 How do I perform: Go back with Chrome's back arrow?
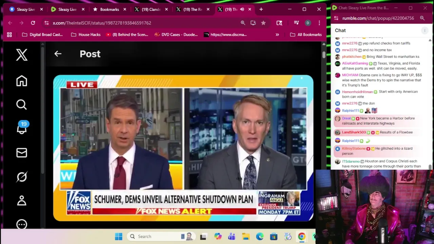tap(10, 23)
